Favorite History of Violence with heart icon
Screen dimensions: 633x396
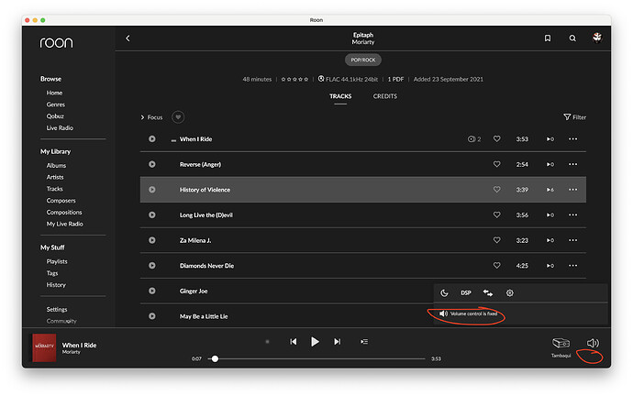click(497, 190)
